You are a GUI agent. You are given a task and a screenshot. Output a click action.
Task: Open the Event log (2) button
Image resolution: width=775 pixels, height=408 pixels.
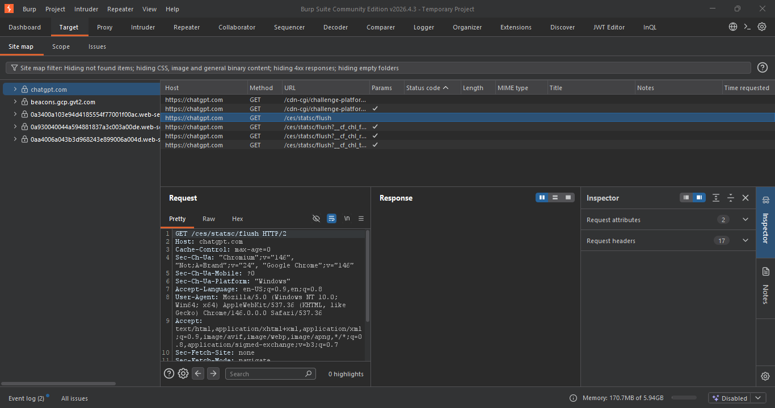(27, 398)
